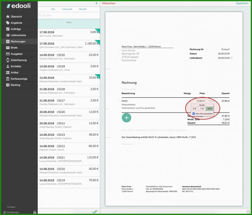The height and width of the screenshot is (215, 252).
Task: Click the lock icon in the sidebar
Action: click(x=35, y=212)
